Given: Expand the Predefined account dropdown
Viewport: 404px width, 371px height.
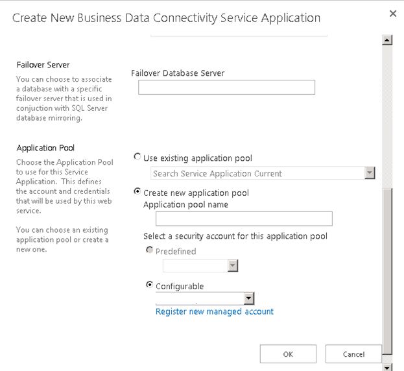Looking at the screenshot, I should (x=233, y=266).
